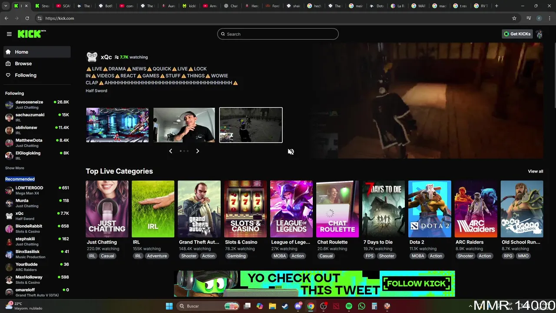Open the hamburger menu next to KICK logo
556x313 pixels.
(x=9, y=34)
